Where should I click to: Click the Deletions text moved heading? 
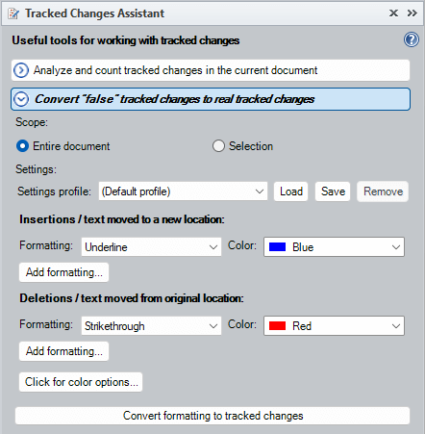pos(132,298)
